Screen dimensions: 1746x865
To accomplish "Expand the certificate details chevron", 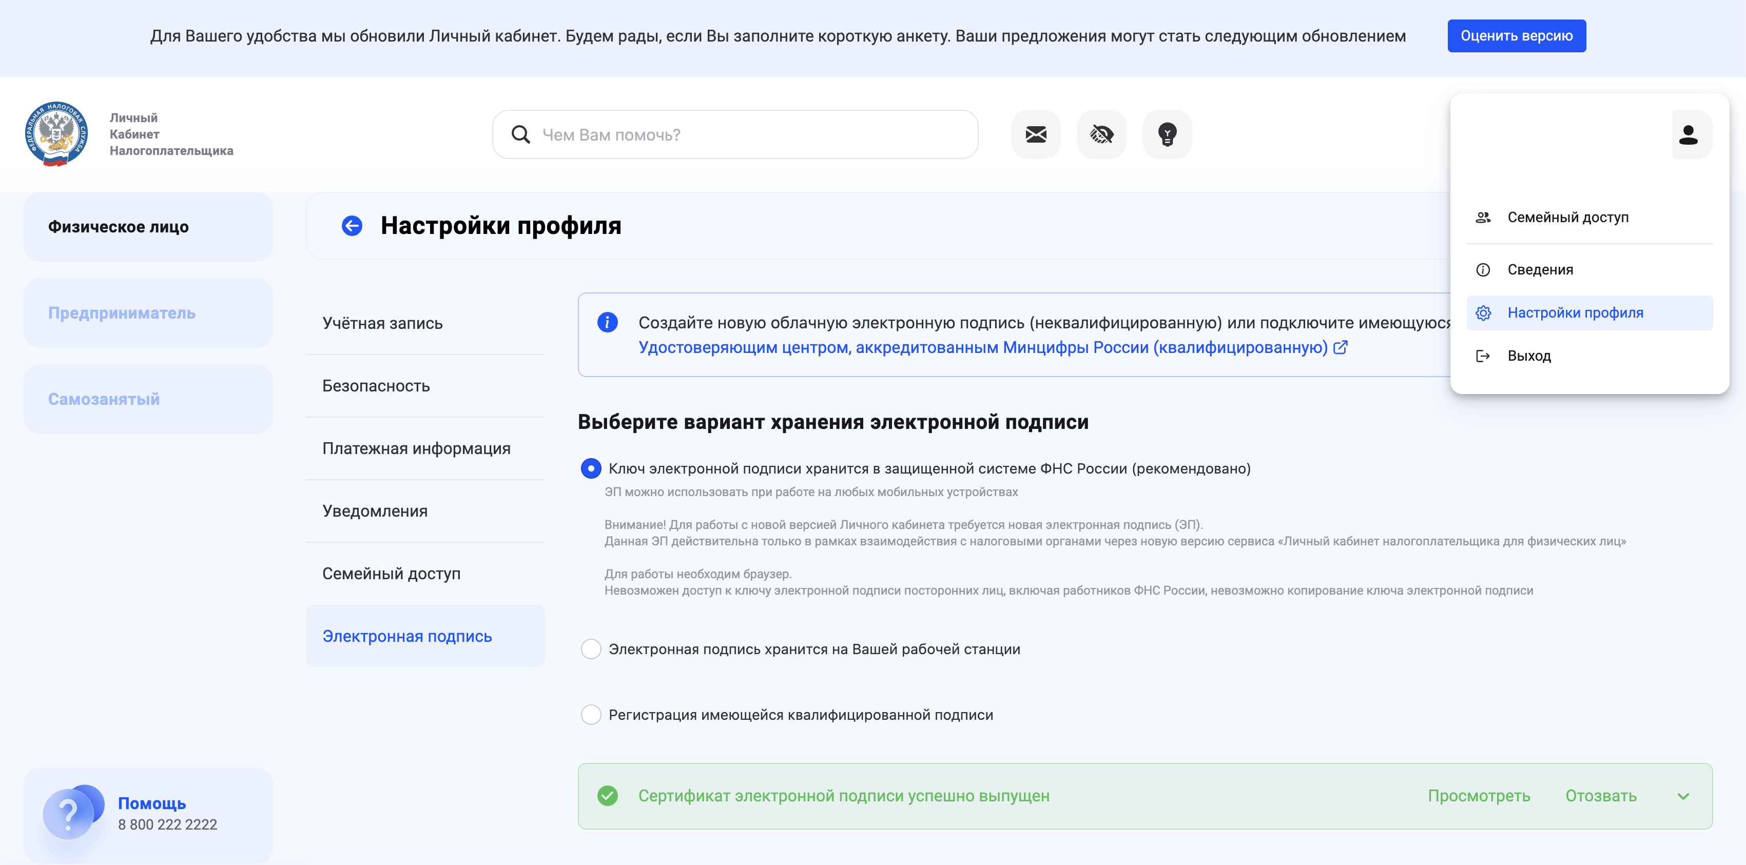I will click(x=1683, y=797).
